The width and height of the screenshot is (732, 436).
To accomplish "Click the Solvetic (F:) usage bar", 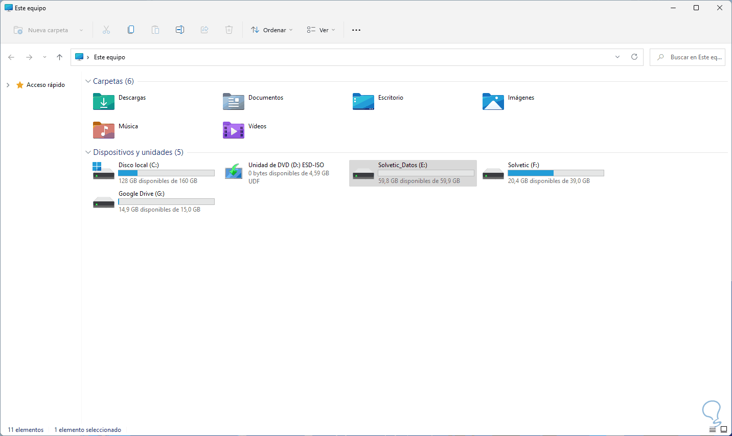I will (556, 173).
